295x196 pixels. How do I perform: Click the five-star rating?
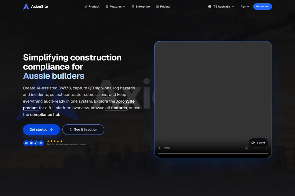(55, 141)
